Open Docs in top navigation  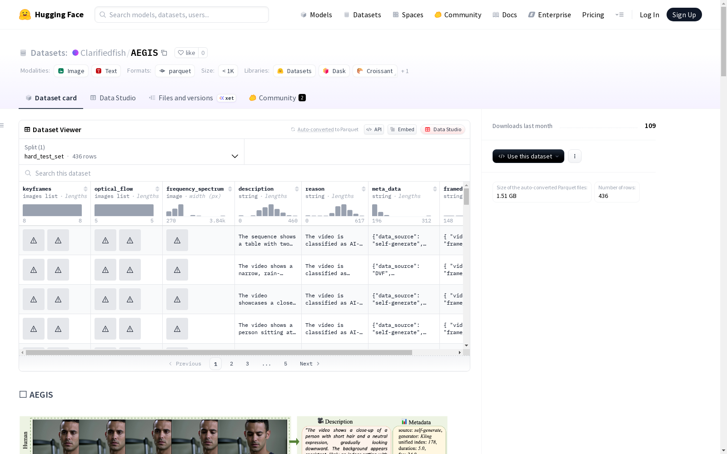coord(505,15)
